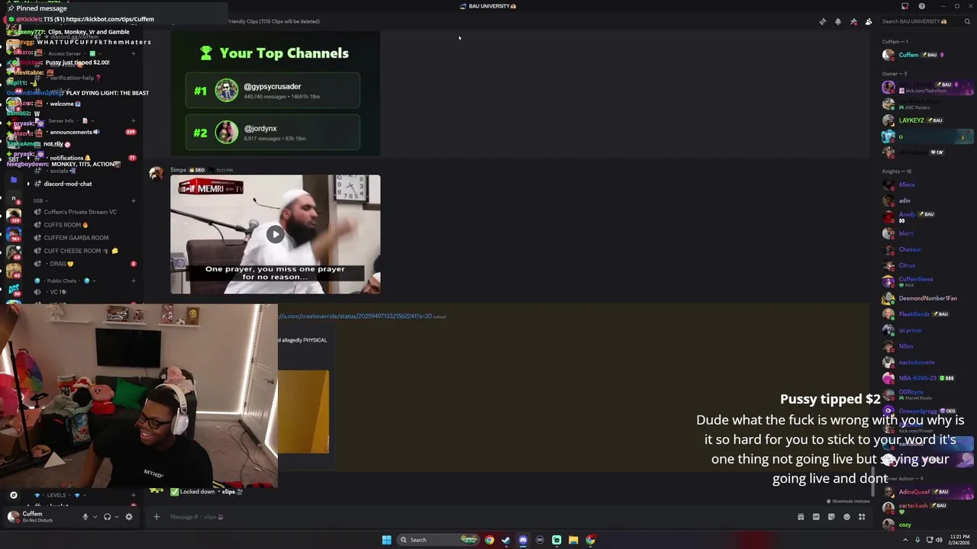This screenshot has width=977, height=549.
Task: Deafen with headphones icon in user panel
Action: (107, 517)
